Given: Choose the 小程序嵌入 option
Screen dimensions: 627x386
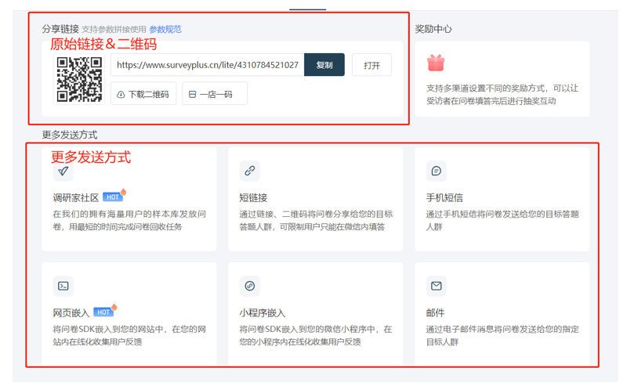Looking at the screenshot, I should [316, 314].
